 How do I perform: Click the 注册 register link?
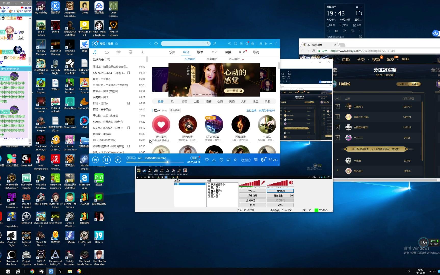[x=110, y=44]
